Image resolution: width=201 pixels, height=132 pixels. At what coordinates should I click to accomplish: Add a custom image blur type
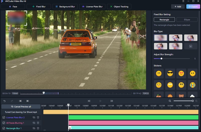[x=191, y=46]
